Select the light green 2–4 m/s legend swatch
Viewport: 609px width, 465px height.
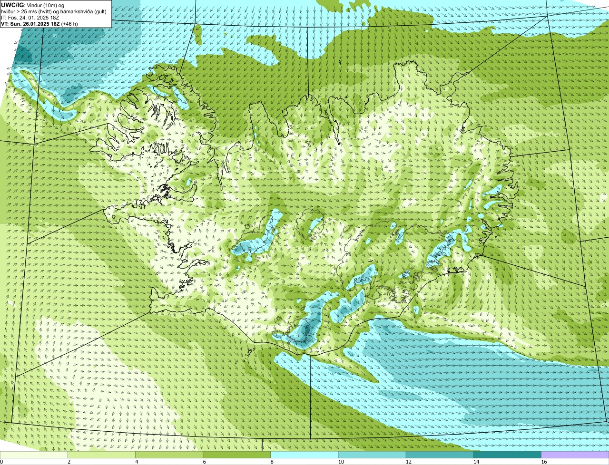101,455
